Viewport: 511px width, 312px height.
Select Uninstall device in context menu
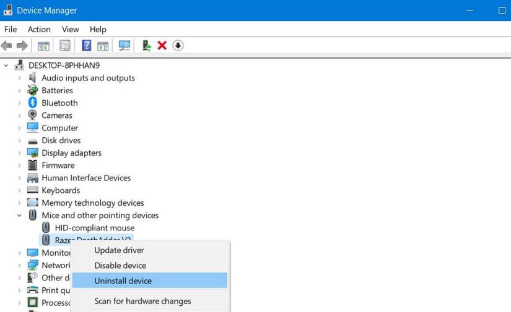(150, 280)
